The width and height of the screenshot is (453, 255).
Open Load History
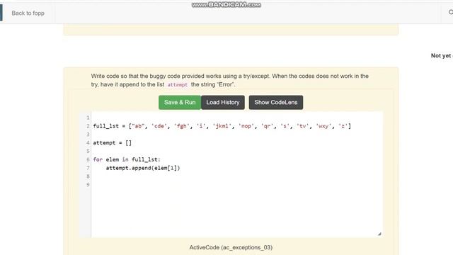point(223,102)
